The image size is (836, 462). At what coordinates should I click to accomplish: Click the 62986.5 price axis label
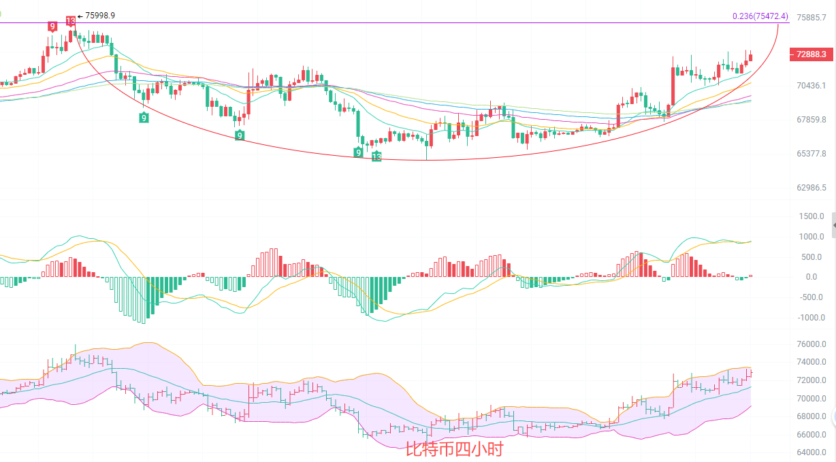(811, 187)
